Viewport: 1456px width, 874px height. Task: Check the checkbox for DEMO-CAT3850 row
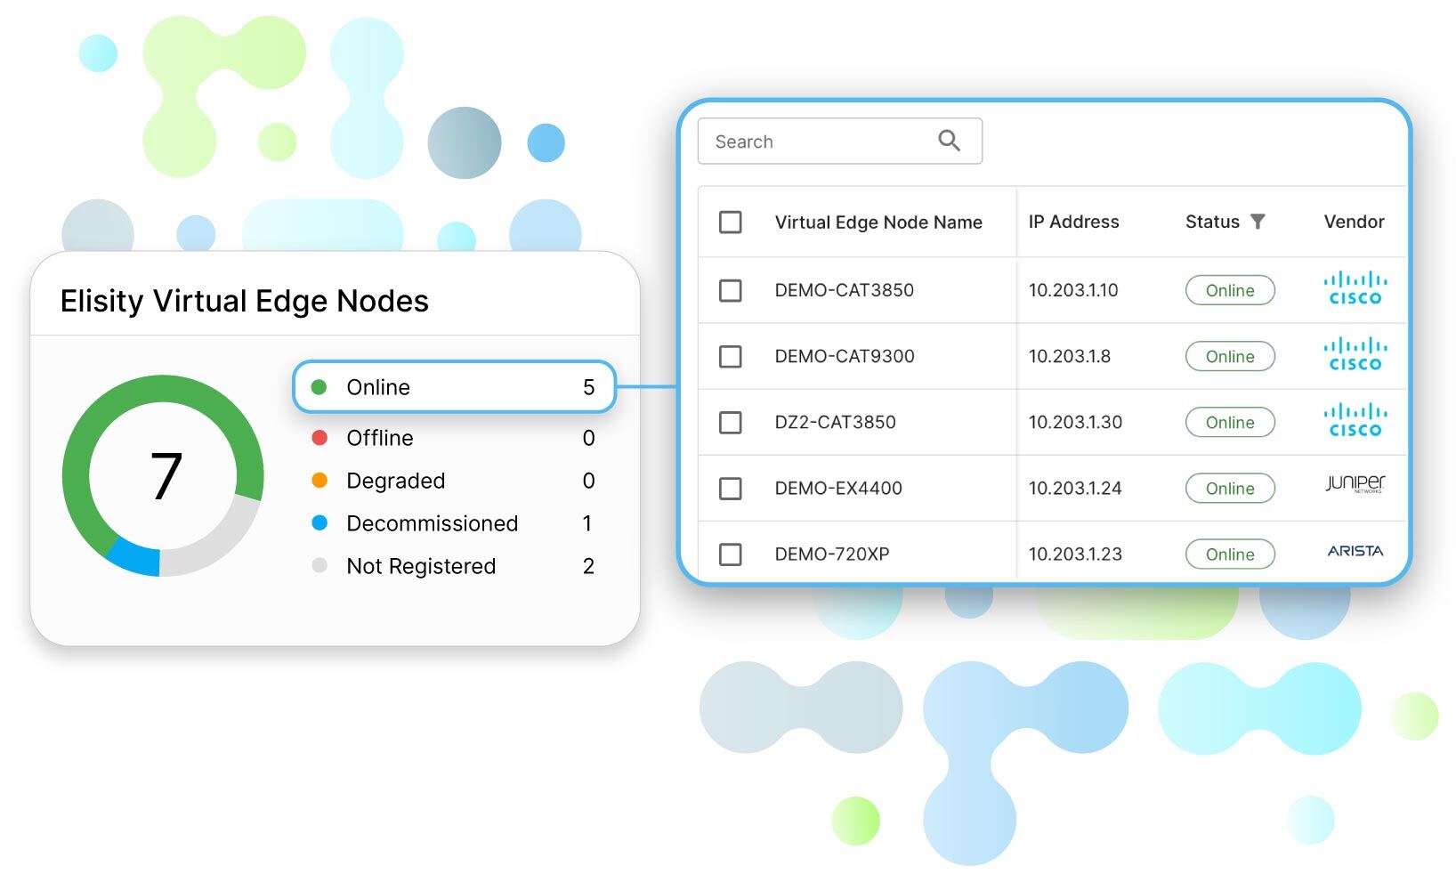click(x=730, y=290)
